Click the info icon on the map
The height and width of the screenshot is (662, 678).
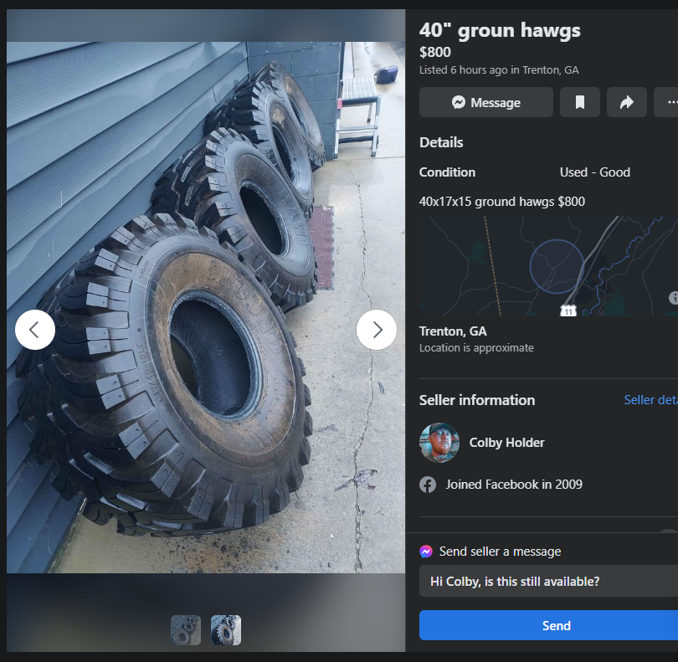(673, 298)
